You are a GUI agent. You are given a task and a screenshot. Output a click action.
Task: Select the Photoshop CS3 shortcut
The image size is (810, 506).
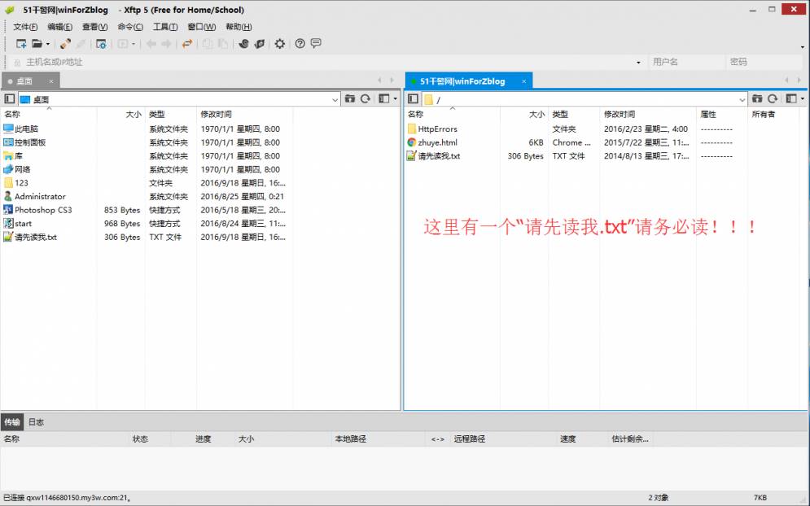[x=37, y=210]
